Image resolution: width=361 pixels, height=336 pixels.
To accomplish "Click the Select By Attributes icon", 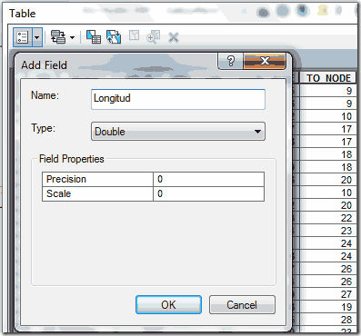I will 94,37.
